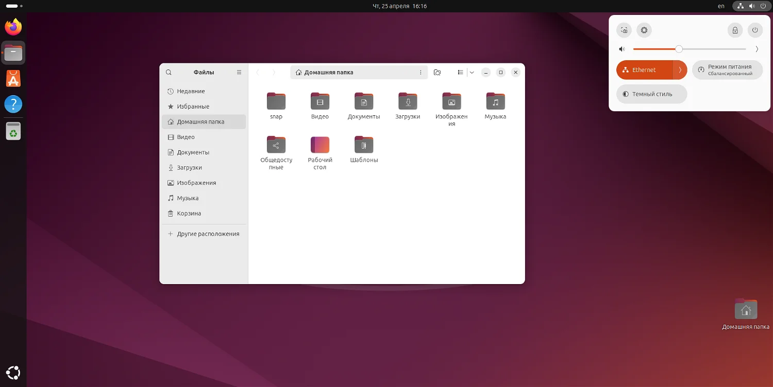The image size is (773, 387).
Task: Select Недавние in the Files sidebar
Action: click(204, 91)
